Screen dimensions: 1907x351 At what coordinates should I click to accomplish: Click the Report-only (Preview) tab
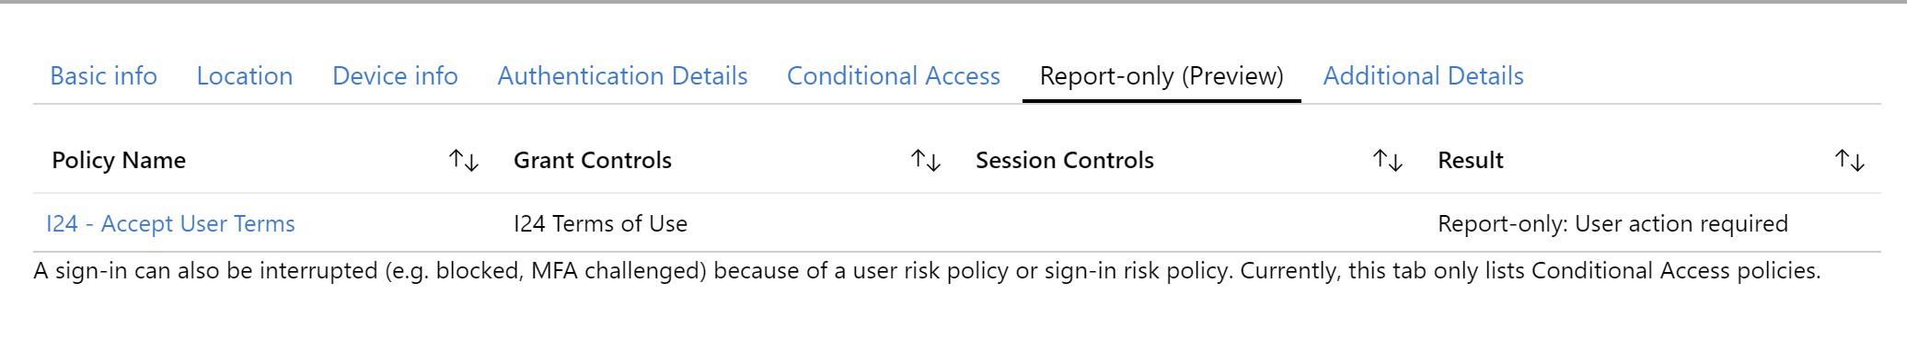pyautogui.click(x=1162, y=76)
